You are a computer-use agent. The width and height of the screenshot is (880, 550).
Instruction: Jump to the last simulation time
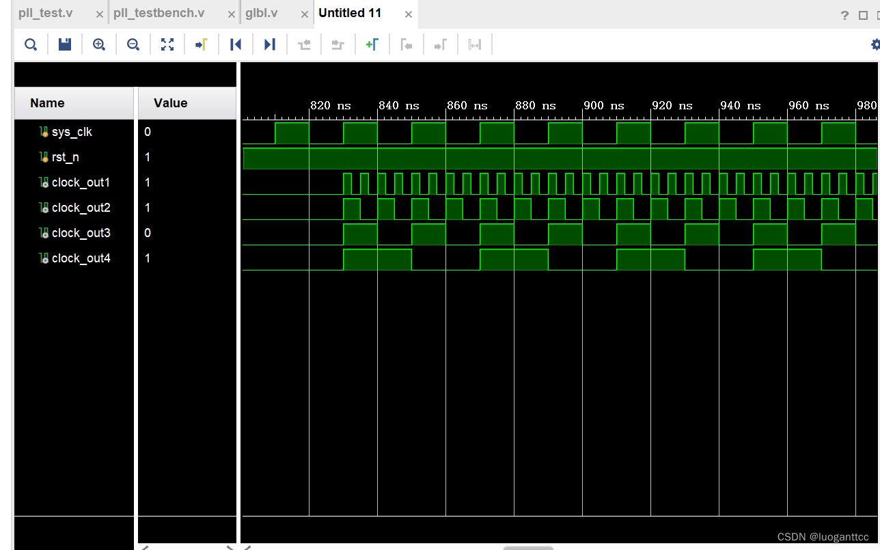click(269, 44)
